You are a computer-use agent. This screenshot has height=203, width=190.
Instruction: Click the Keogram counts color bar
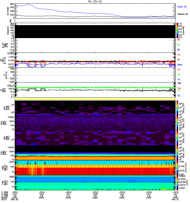coord(177,30)
